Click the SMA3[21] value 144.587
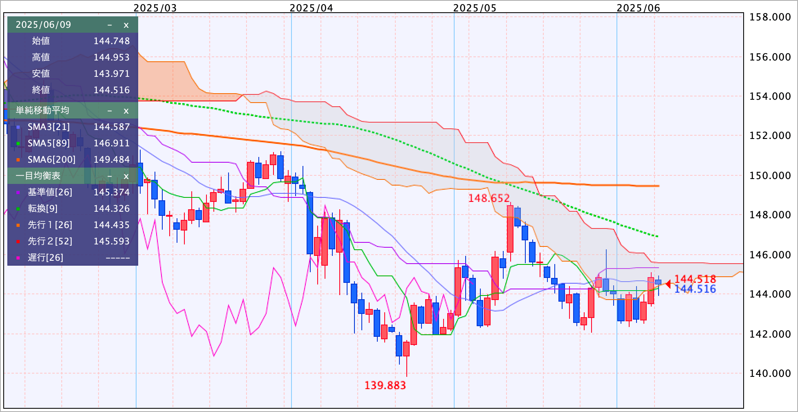The image size is (798, 412). 112,127
